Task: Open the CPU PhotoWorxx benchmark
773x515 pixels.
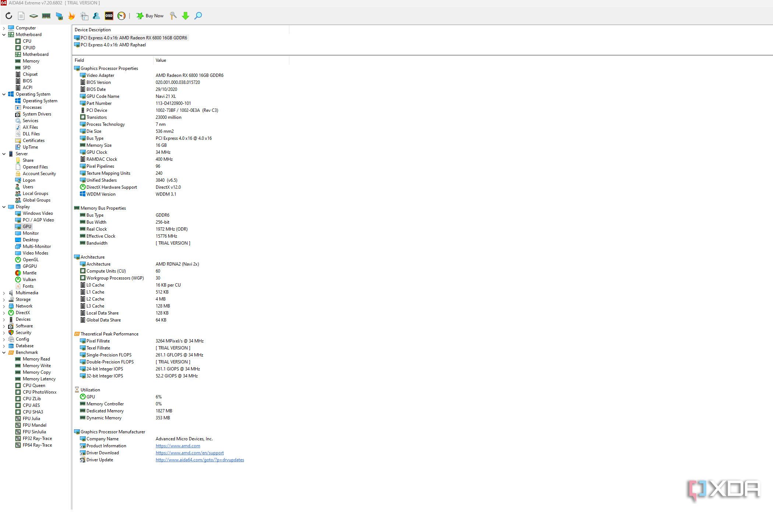Action: click(x=36, y=392)
